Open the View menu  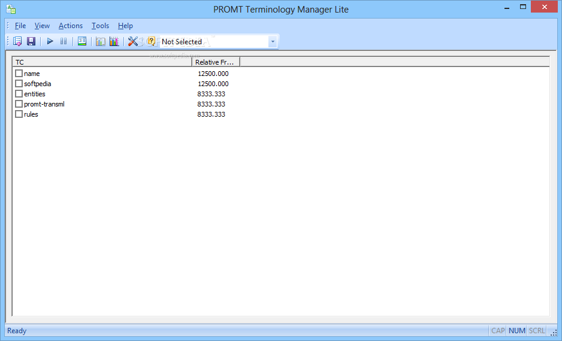42,26
